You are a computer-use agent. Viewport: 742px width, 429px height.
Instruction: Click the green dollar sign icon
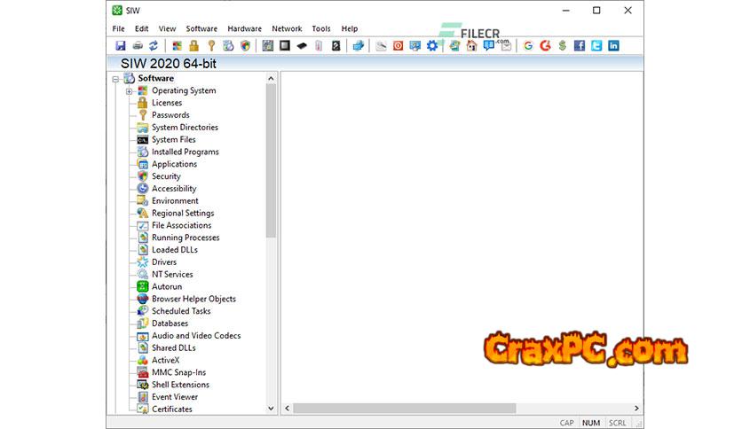562,45
